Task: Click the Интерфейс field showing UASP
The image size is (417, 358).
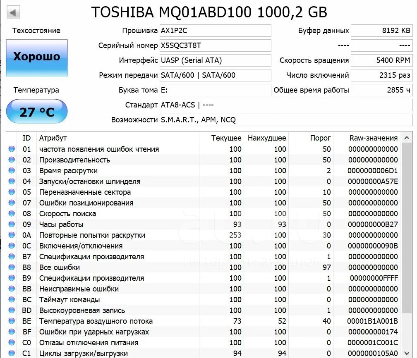Action: tap(215, 60)
